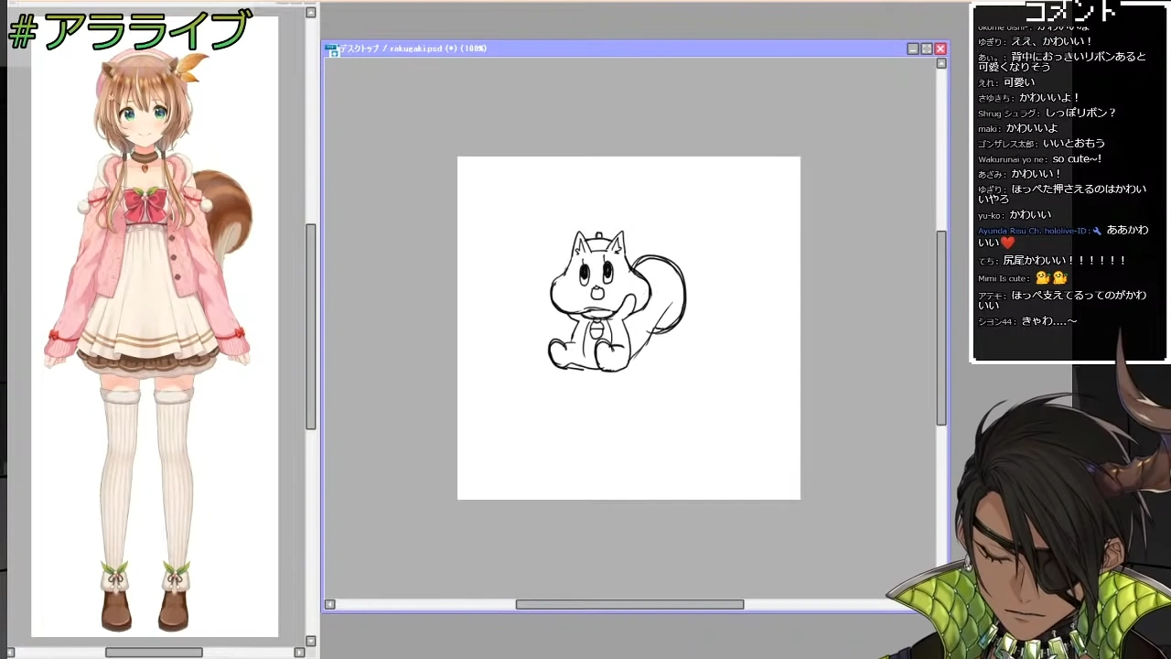
Task: Click the rakugaki.psd horizontal scrollbar thumb
Action: pyautogui.click(x=629, y=604)
